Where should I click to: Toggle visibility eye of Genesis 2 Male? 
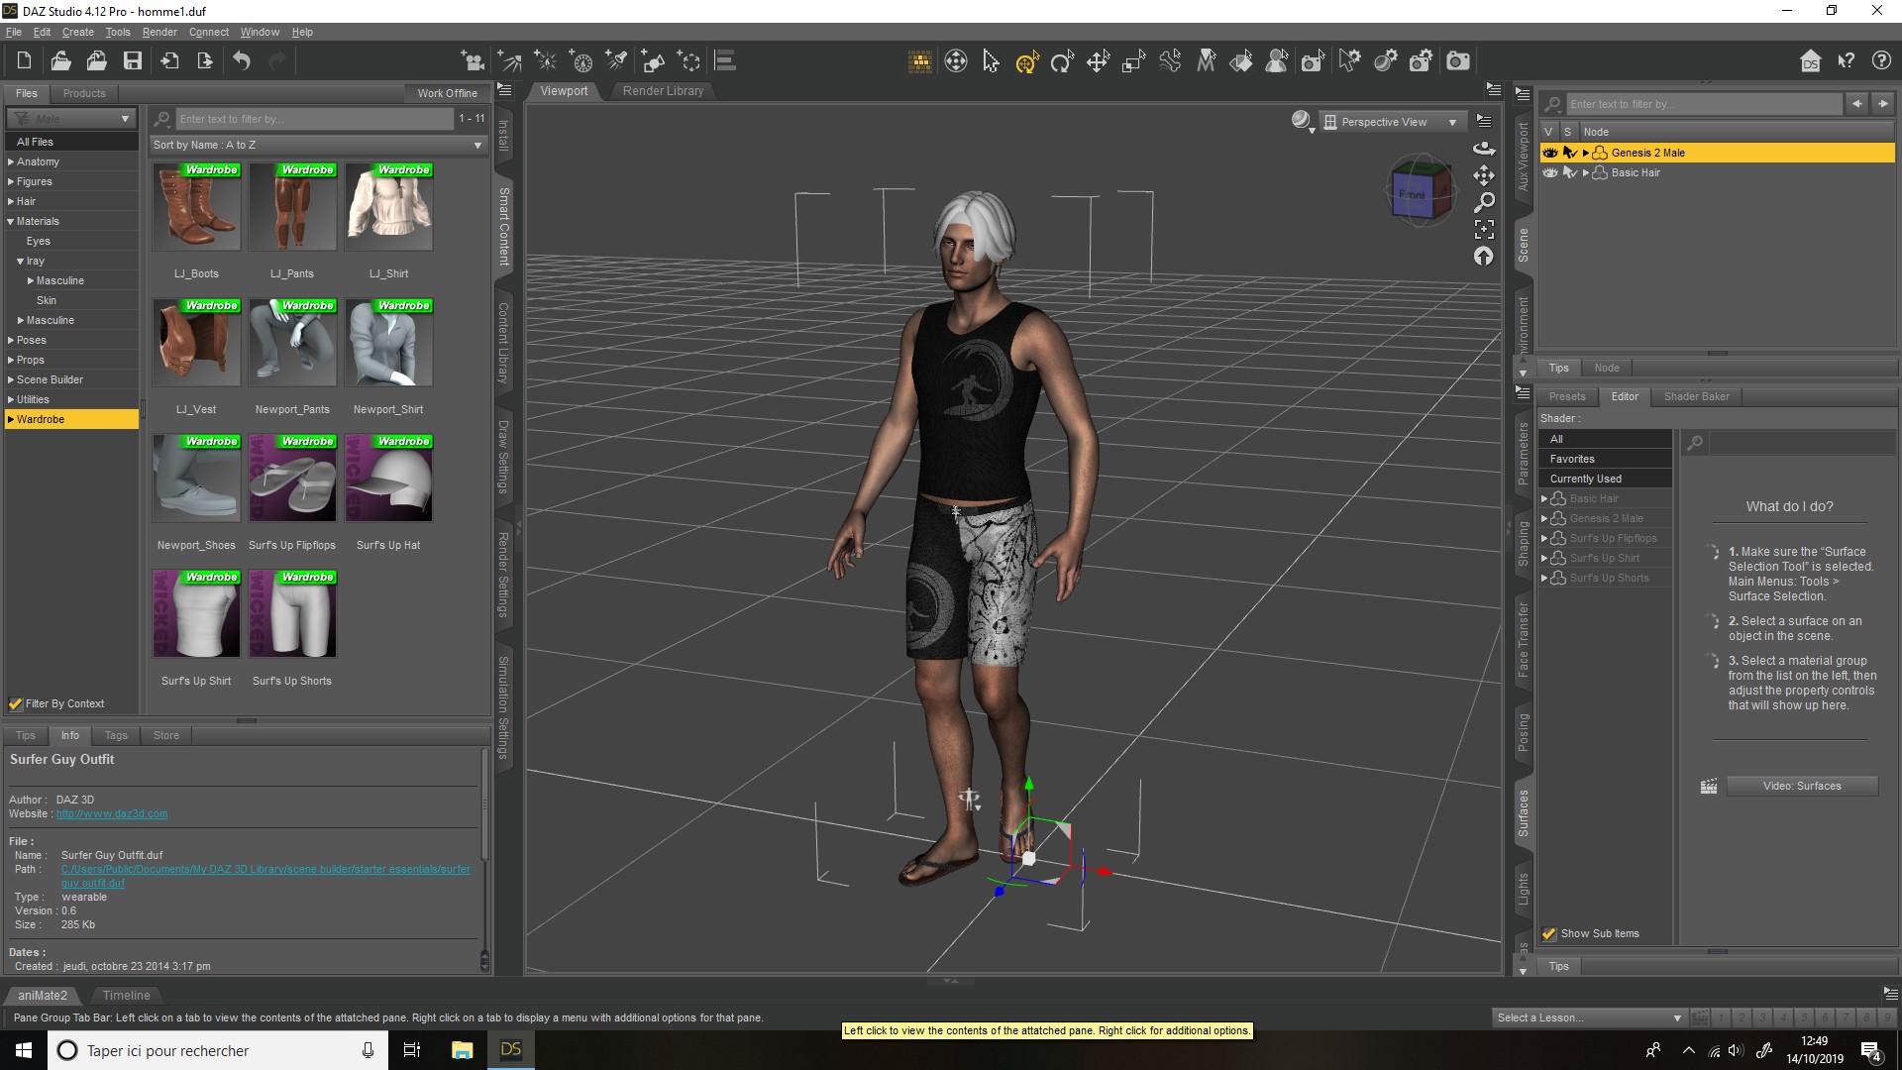click(x=1550, y=153)
